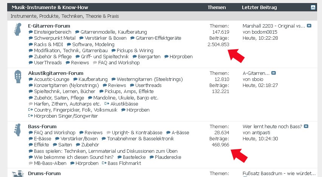Open thread Wer lernt heute noch Bass?
322x177 pixels.
point(272,126)
